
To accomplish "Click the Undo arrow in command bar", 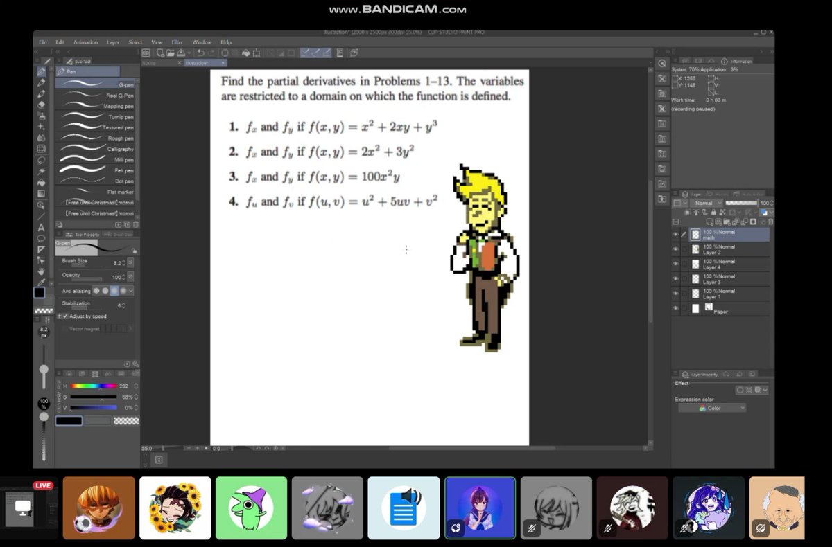I will point(199,52).
